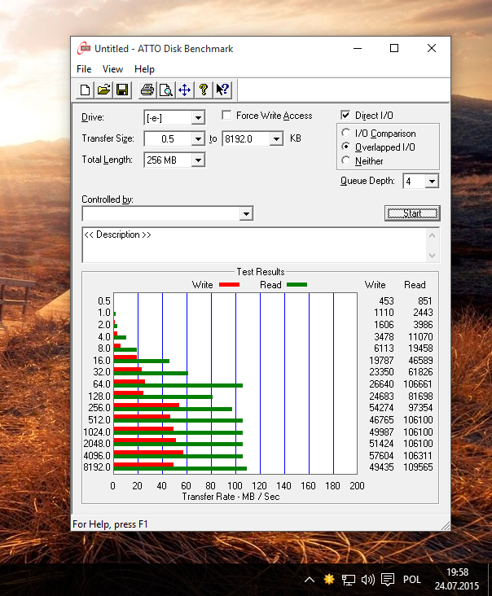Screen dimensions: 492x596
Task: Open the Queue Depth dropdown
Action: pos(432,182)
